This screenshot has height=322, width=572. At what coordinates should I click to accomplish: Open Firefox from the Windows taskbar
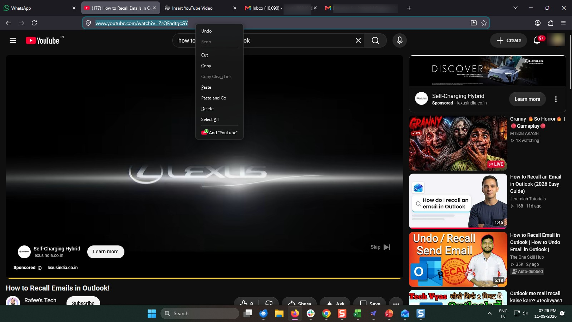pos(295,313)
